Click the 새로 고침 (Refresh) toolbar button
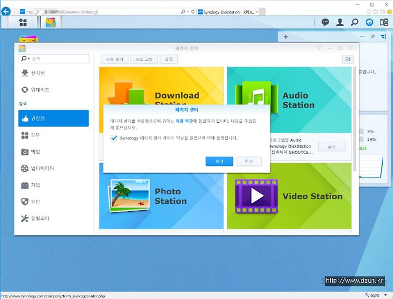Screen dimensions: 393x299 (144, 59)
